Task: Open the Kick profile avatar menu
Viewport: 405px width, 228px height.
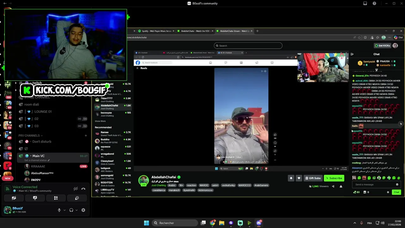Action: pos(395,46)
